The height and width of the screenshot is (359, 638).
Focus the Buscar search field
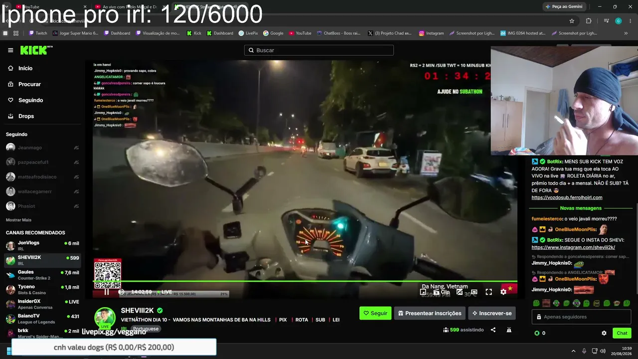coord(319,50)
